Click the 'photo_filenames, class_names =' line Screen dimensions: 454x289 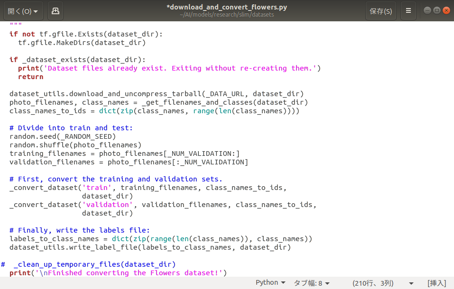(x=158, y=102)
